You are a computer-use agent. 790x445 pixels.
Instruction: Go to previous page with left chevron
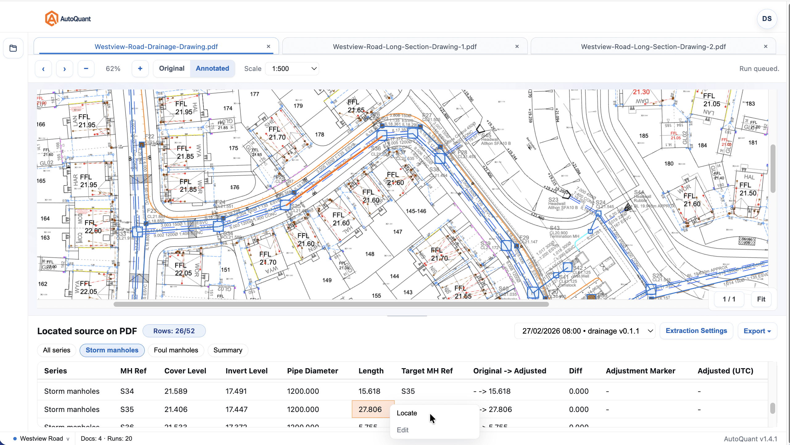43,69
